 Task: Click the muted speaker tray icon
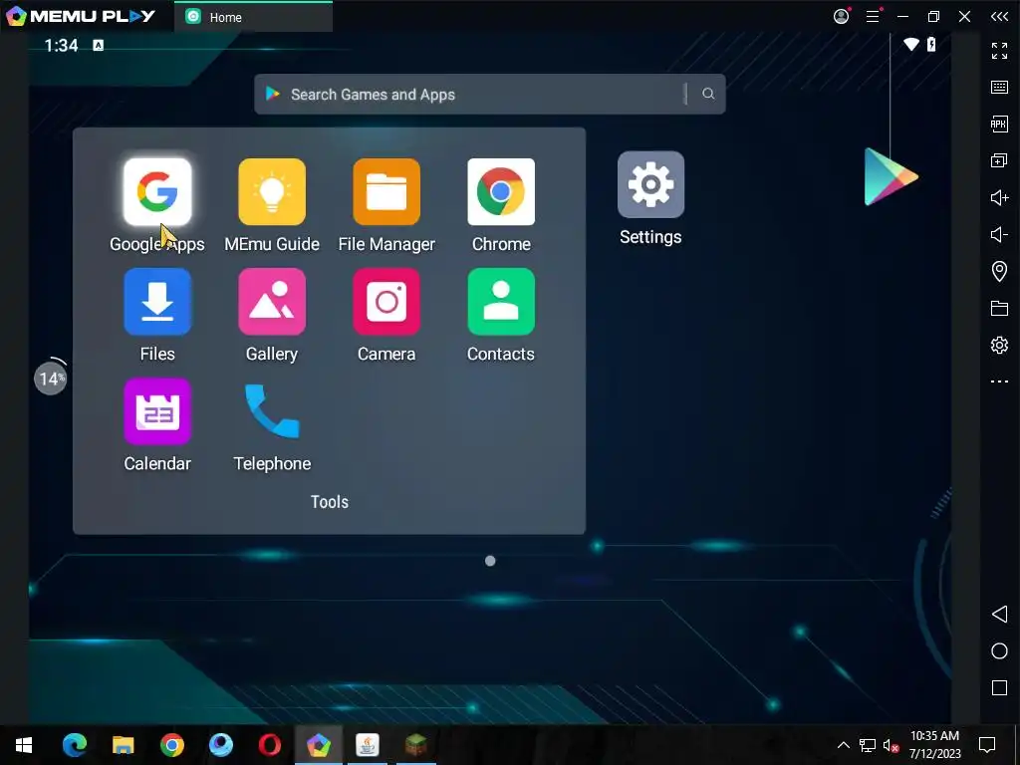pos(891,745)
